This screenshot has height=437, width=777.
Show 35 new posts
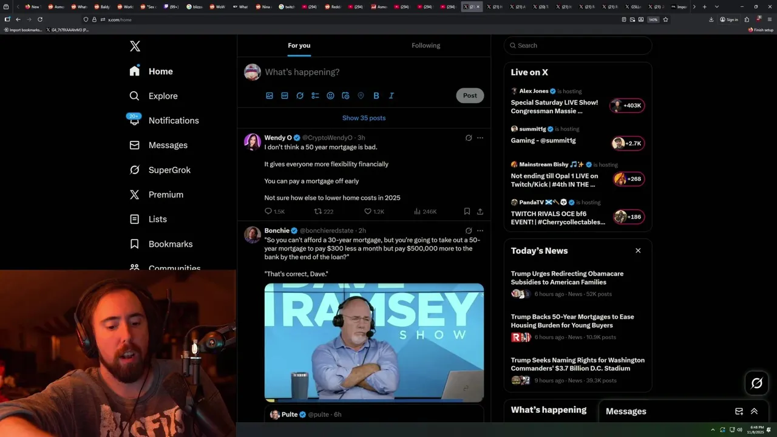tap(364, 118)
